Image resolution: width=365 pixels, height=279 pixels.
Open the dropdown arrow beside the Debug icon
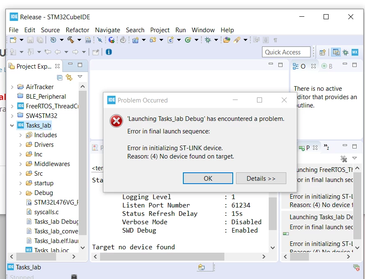click(216, 40)
